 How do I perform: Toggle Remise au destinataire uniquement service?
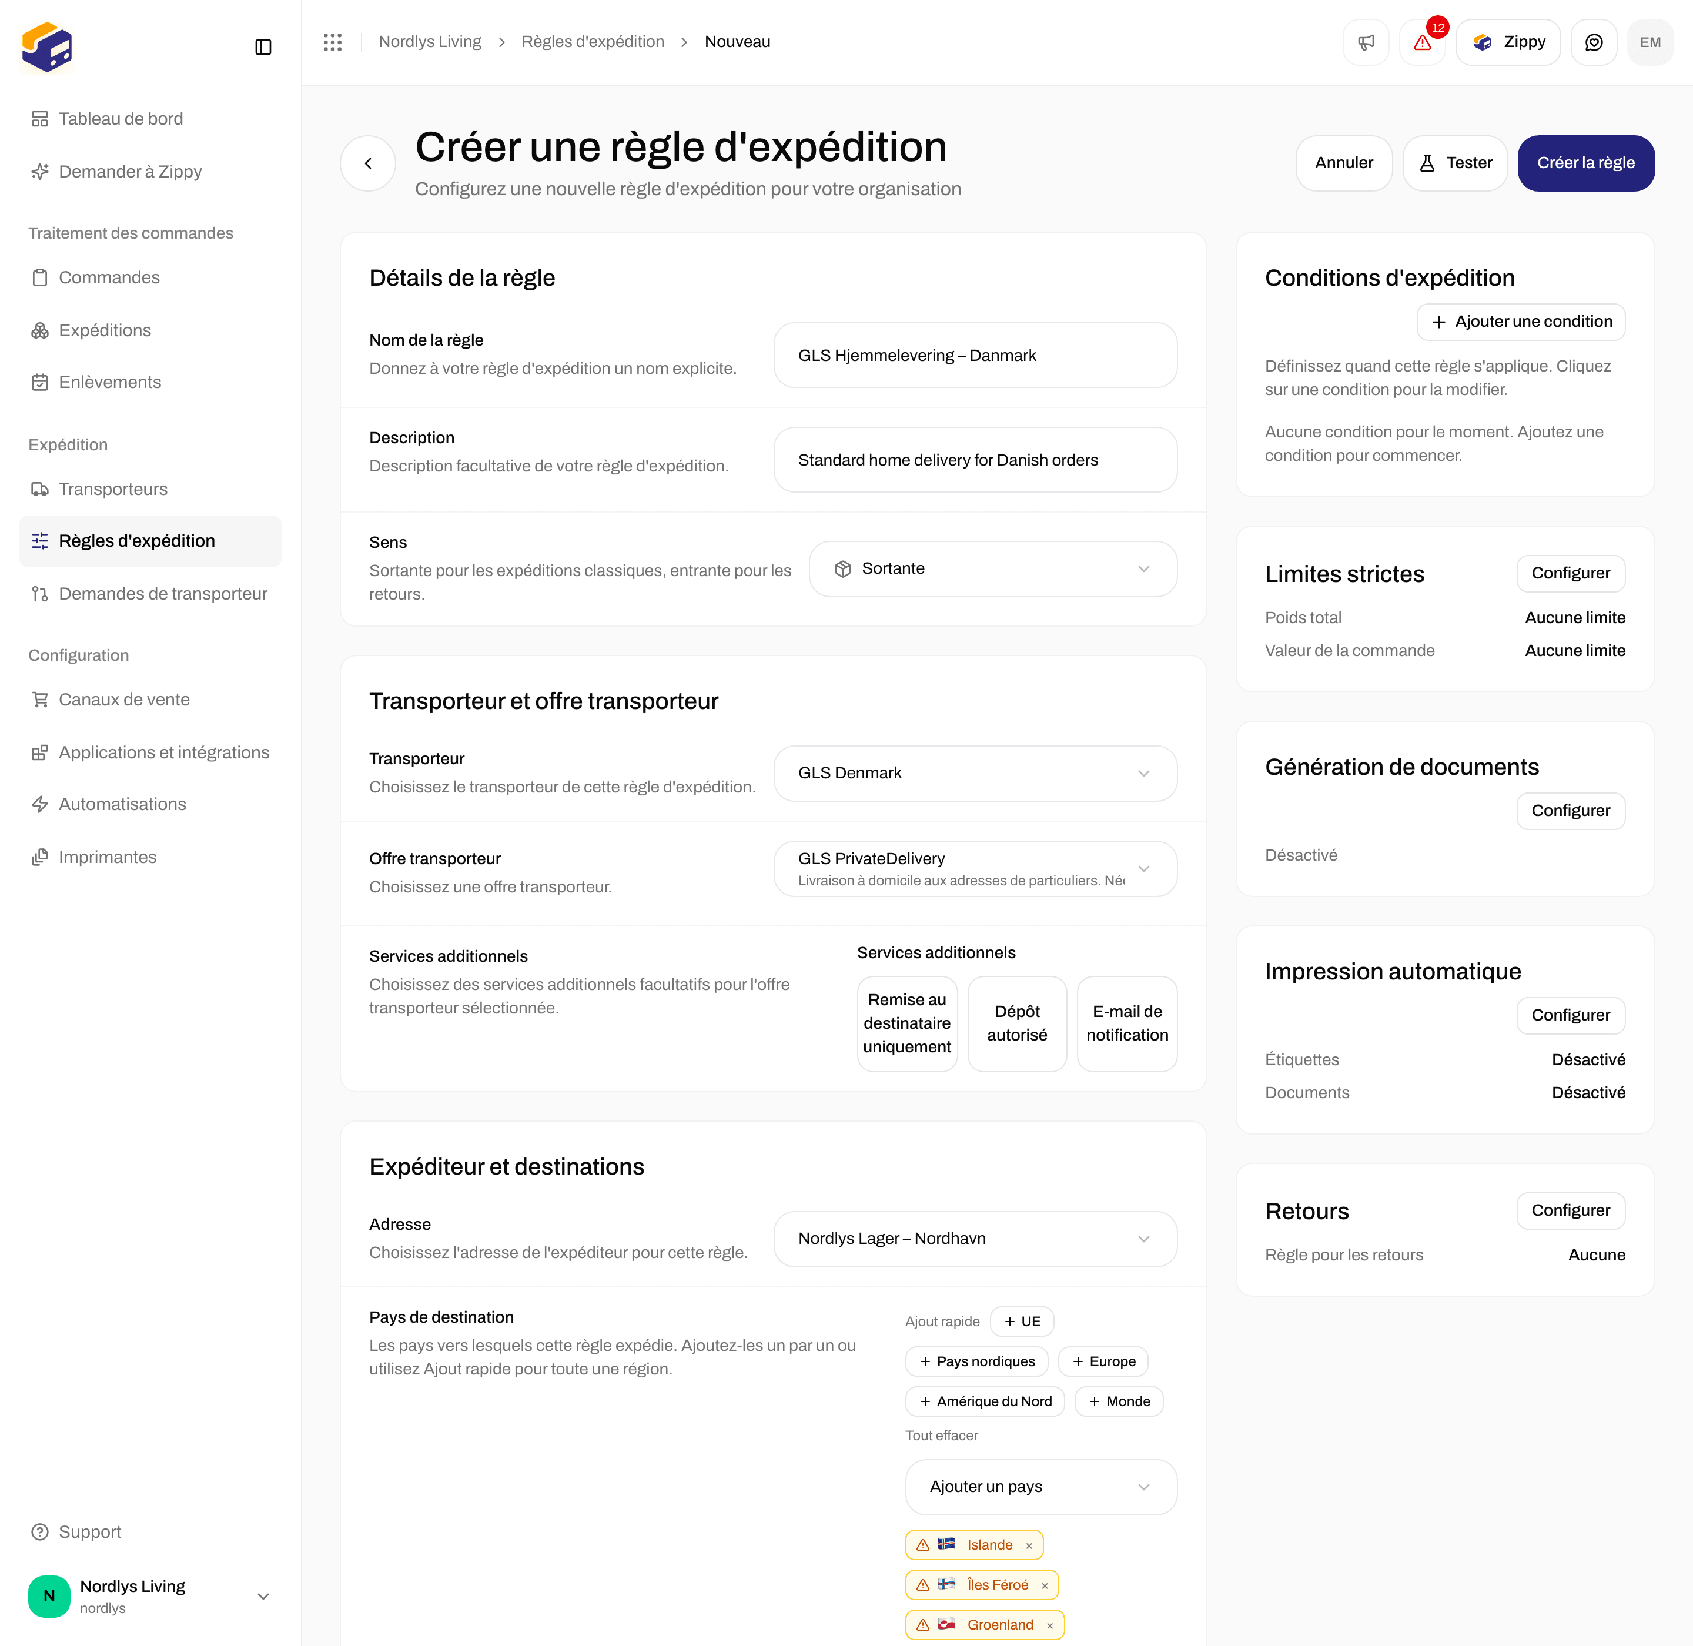click(x=907, y=1023)
